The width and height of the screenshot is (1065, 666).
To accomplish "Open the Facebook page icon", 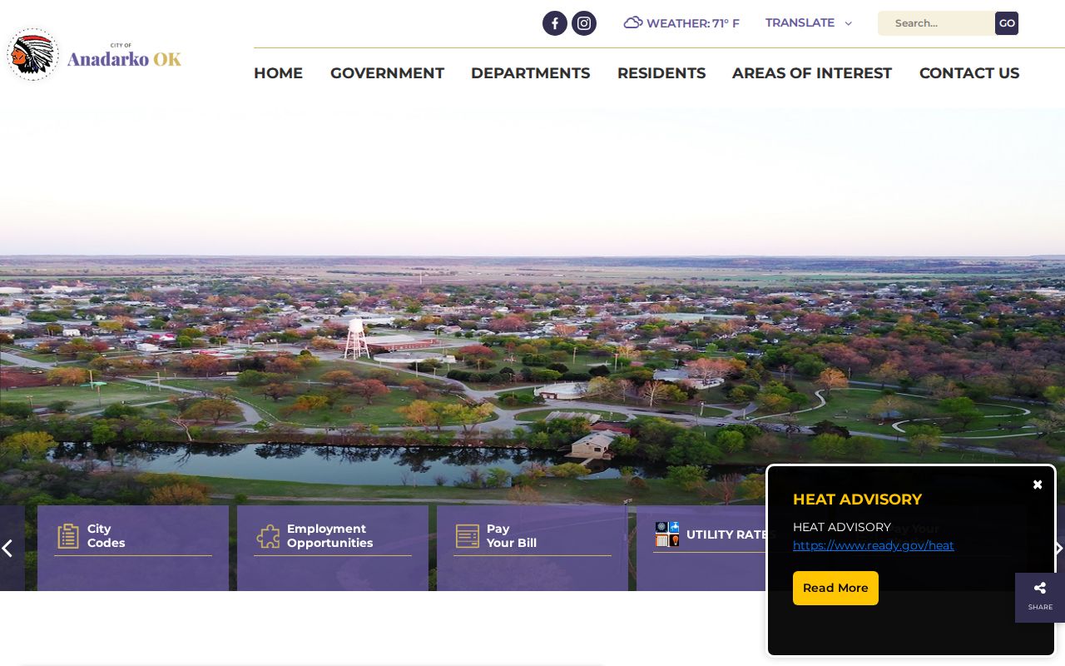I will [x=555, y=23].
